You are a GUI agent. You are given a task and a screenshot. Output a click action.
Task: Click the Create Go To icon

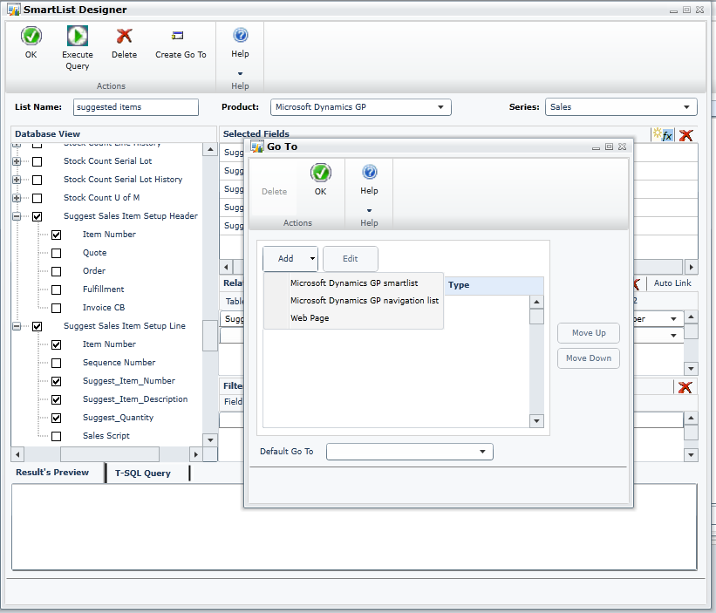pyautogui.click(x=178, y=36)
